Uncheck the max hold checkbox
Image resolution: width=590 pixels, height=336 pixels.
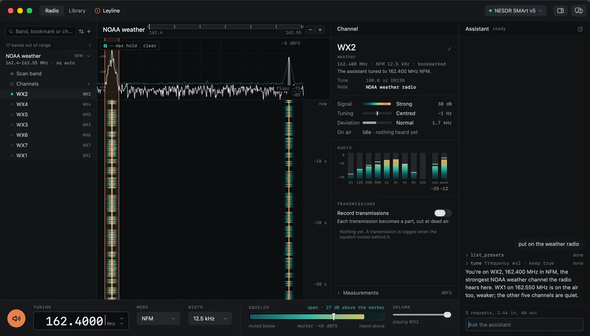click(105, 46)
